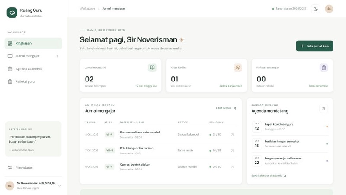Image resolution: width=346 pixels, height=195 pixels.
Task: Click the Rapat koordinasi guru agenda item
Action: pos(290,127)
